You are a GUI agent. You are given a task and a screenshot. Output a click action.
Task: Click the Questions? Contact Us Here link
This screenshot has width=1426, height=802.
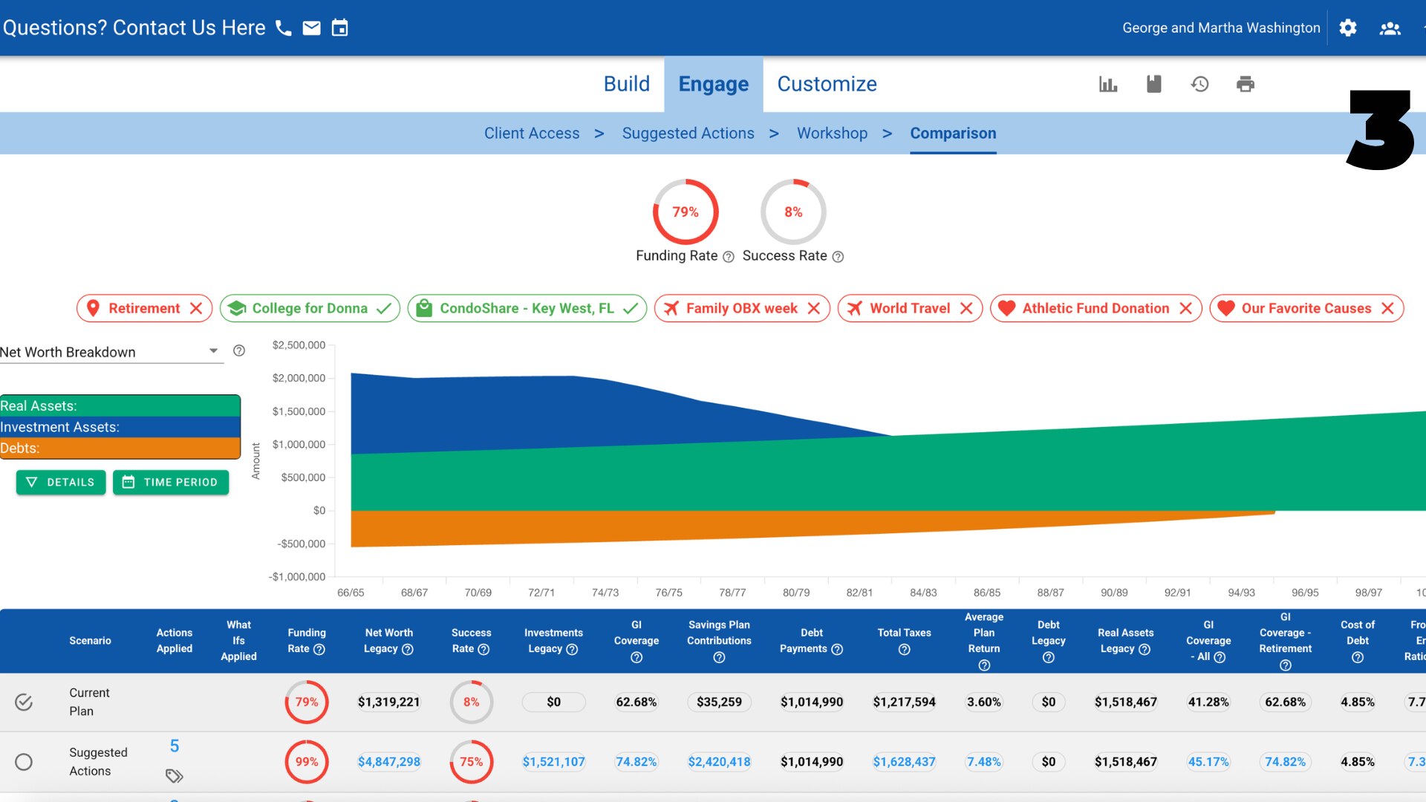coord(134,28)
